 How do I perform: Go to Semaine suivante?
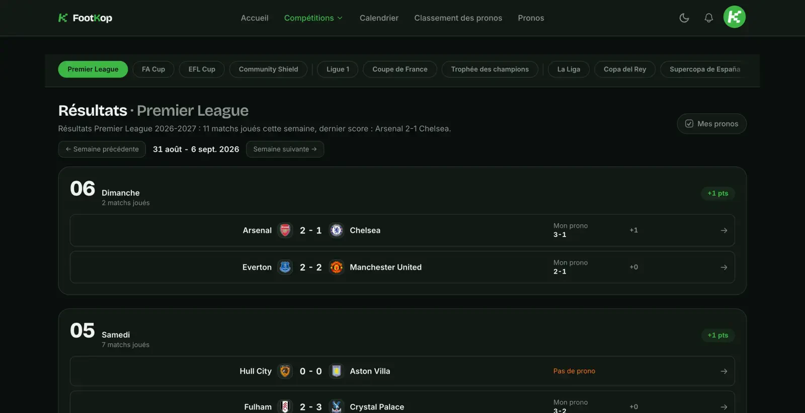coord(285,149)
